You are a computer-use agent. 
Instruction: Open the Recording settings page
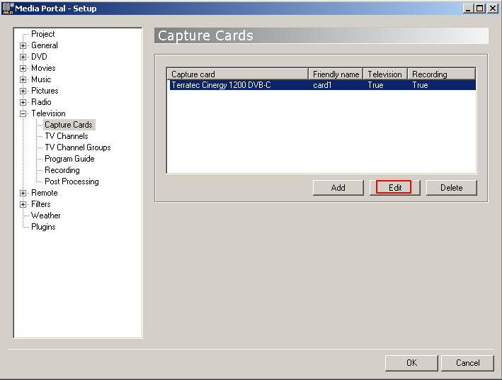click(62, 170)
